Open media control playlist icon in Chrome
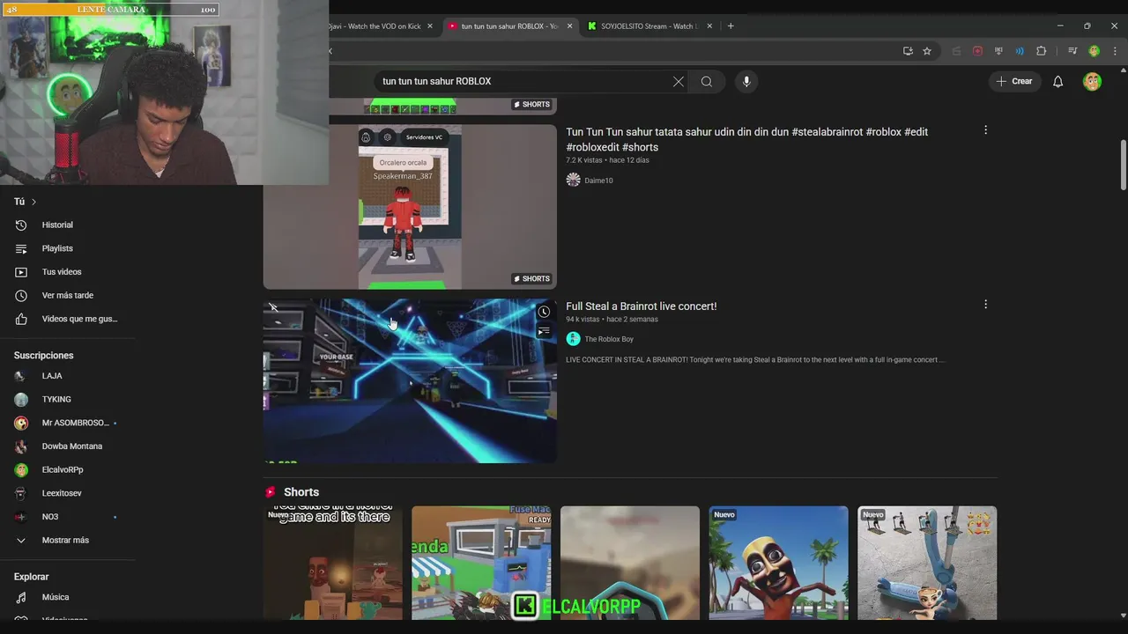 pos(1072,51)
